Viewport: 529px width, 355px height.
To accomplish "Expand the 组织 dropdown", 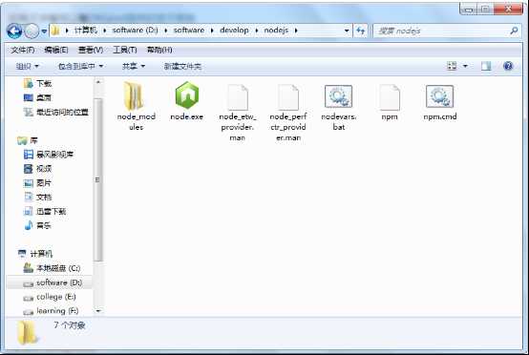I will [x=28, y=66].
